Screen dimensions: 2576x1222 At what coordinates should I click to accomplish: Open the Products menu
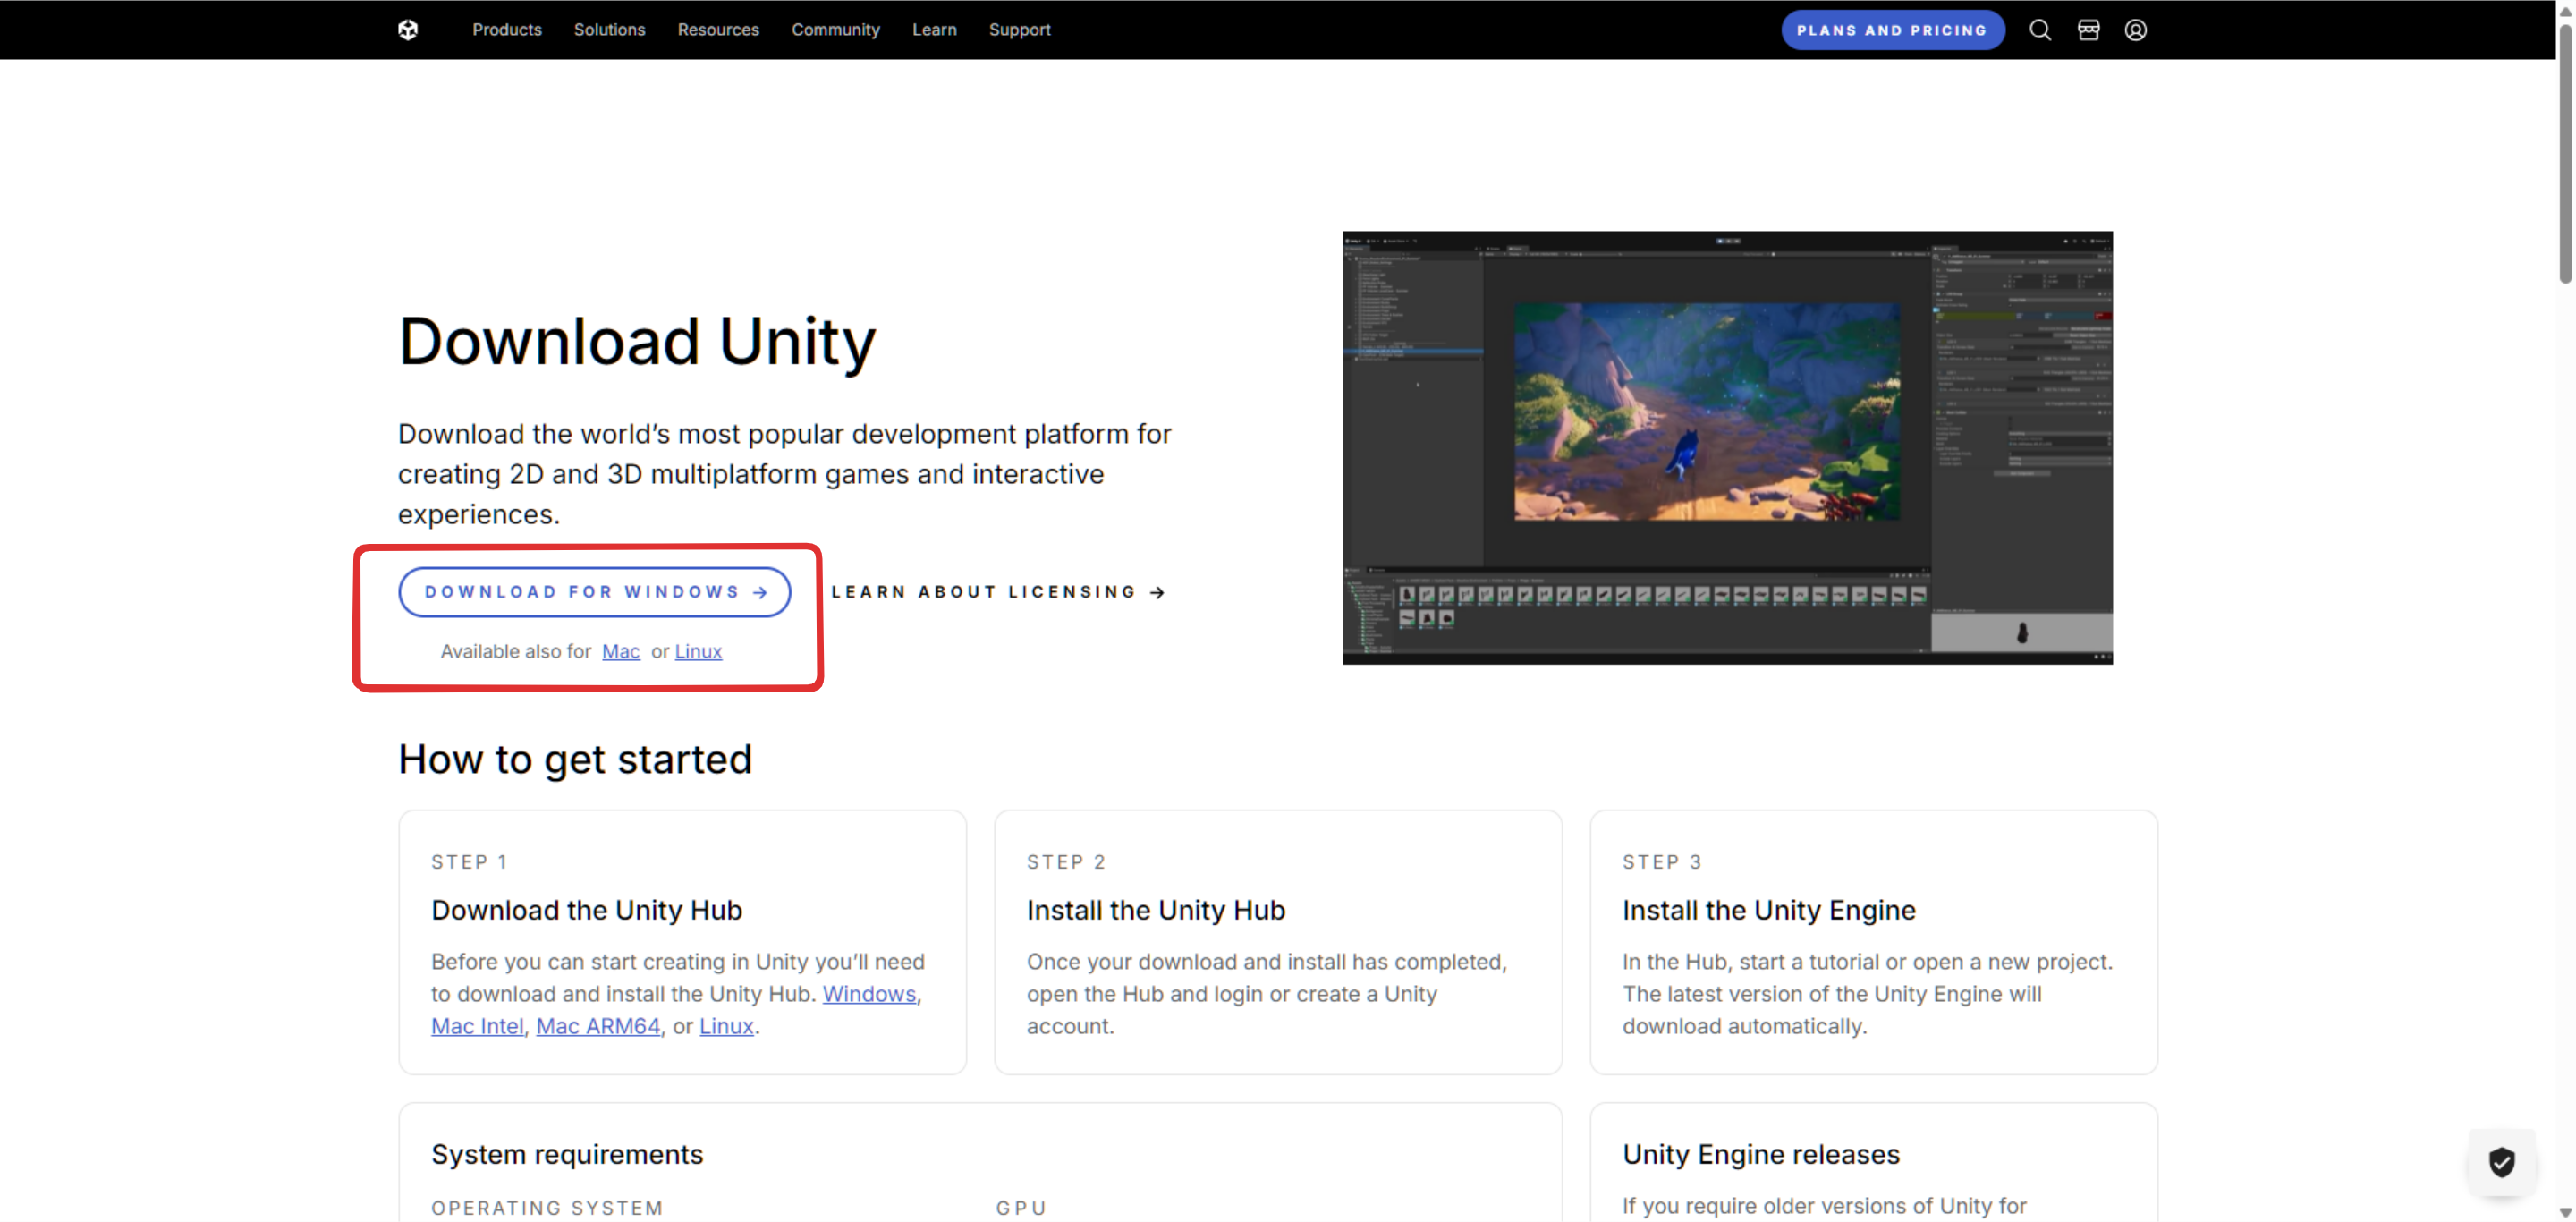pyautogui.click(x=507, y=29)
